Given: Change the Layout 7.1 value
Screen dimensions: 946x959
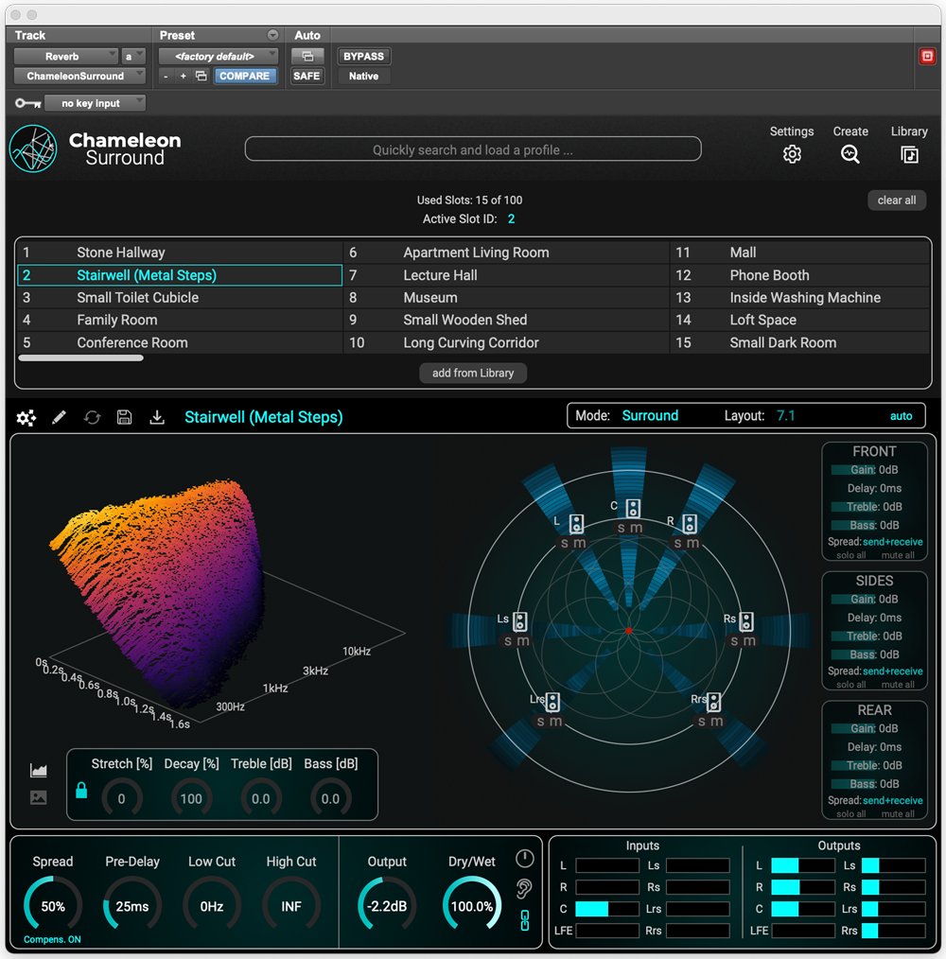Looking at the screenshot, I should pyautogui.click(x=785, y=416).
